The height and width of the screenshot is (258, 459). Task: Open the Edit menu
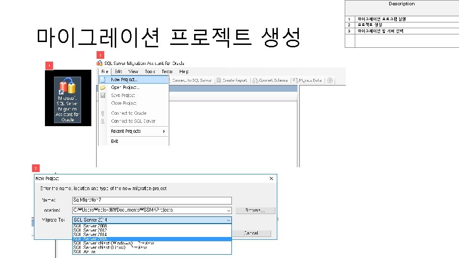point(118,71)
